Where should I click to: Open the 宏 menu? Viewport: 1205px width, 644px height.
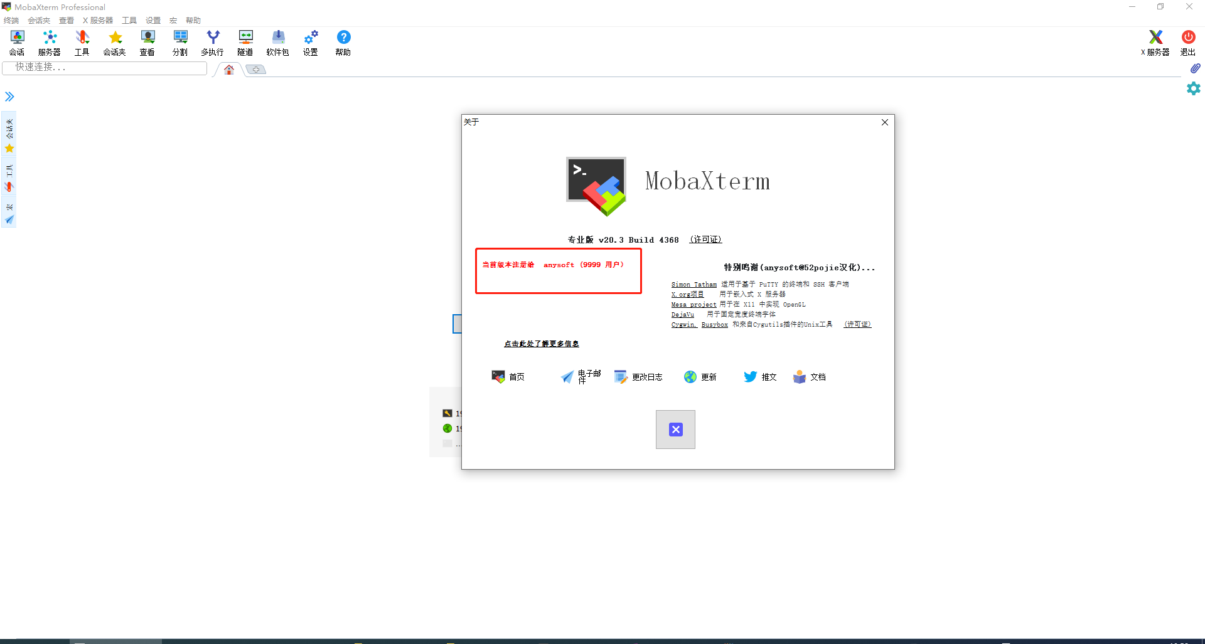pyautogui.click(x=173, y=21)
